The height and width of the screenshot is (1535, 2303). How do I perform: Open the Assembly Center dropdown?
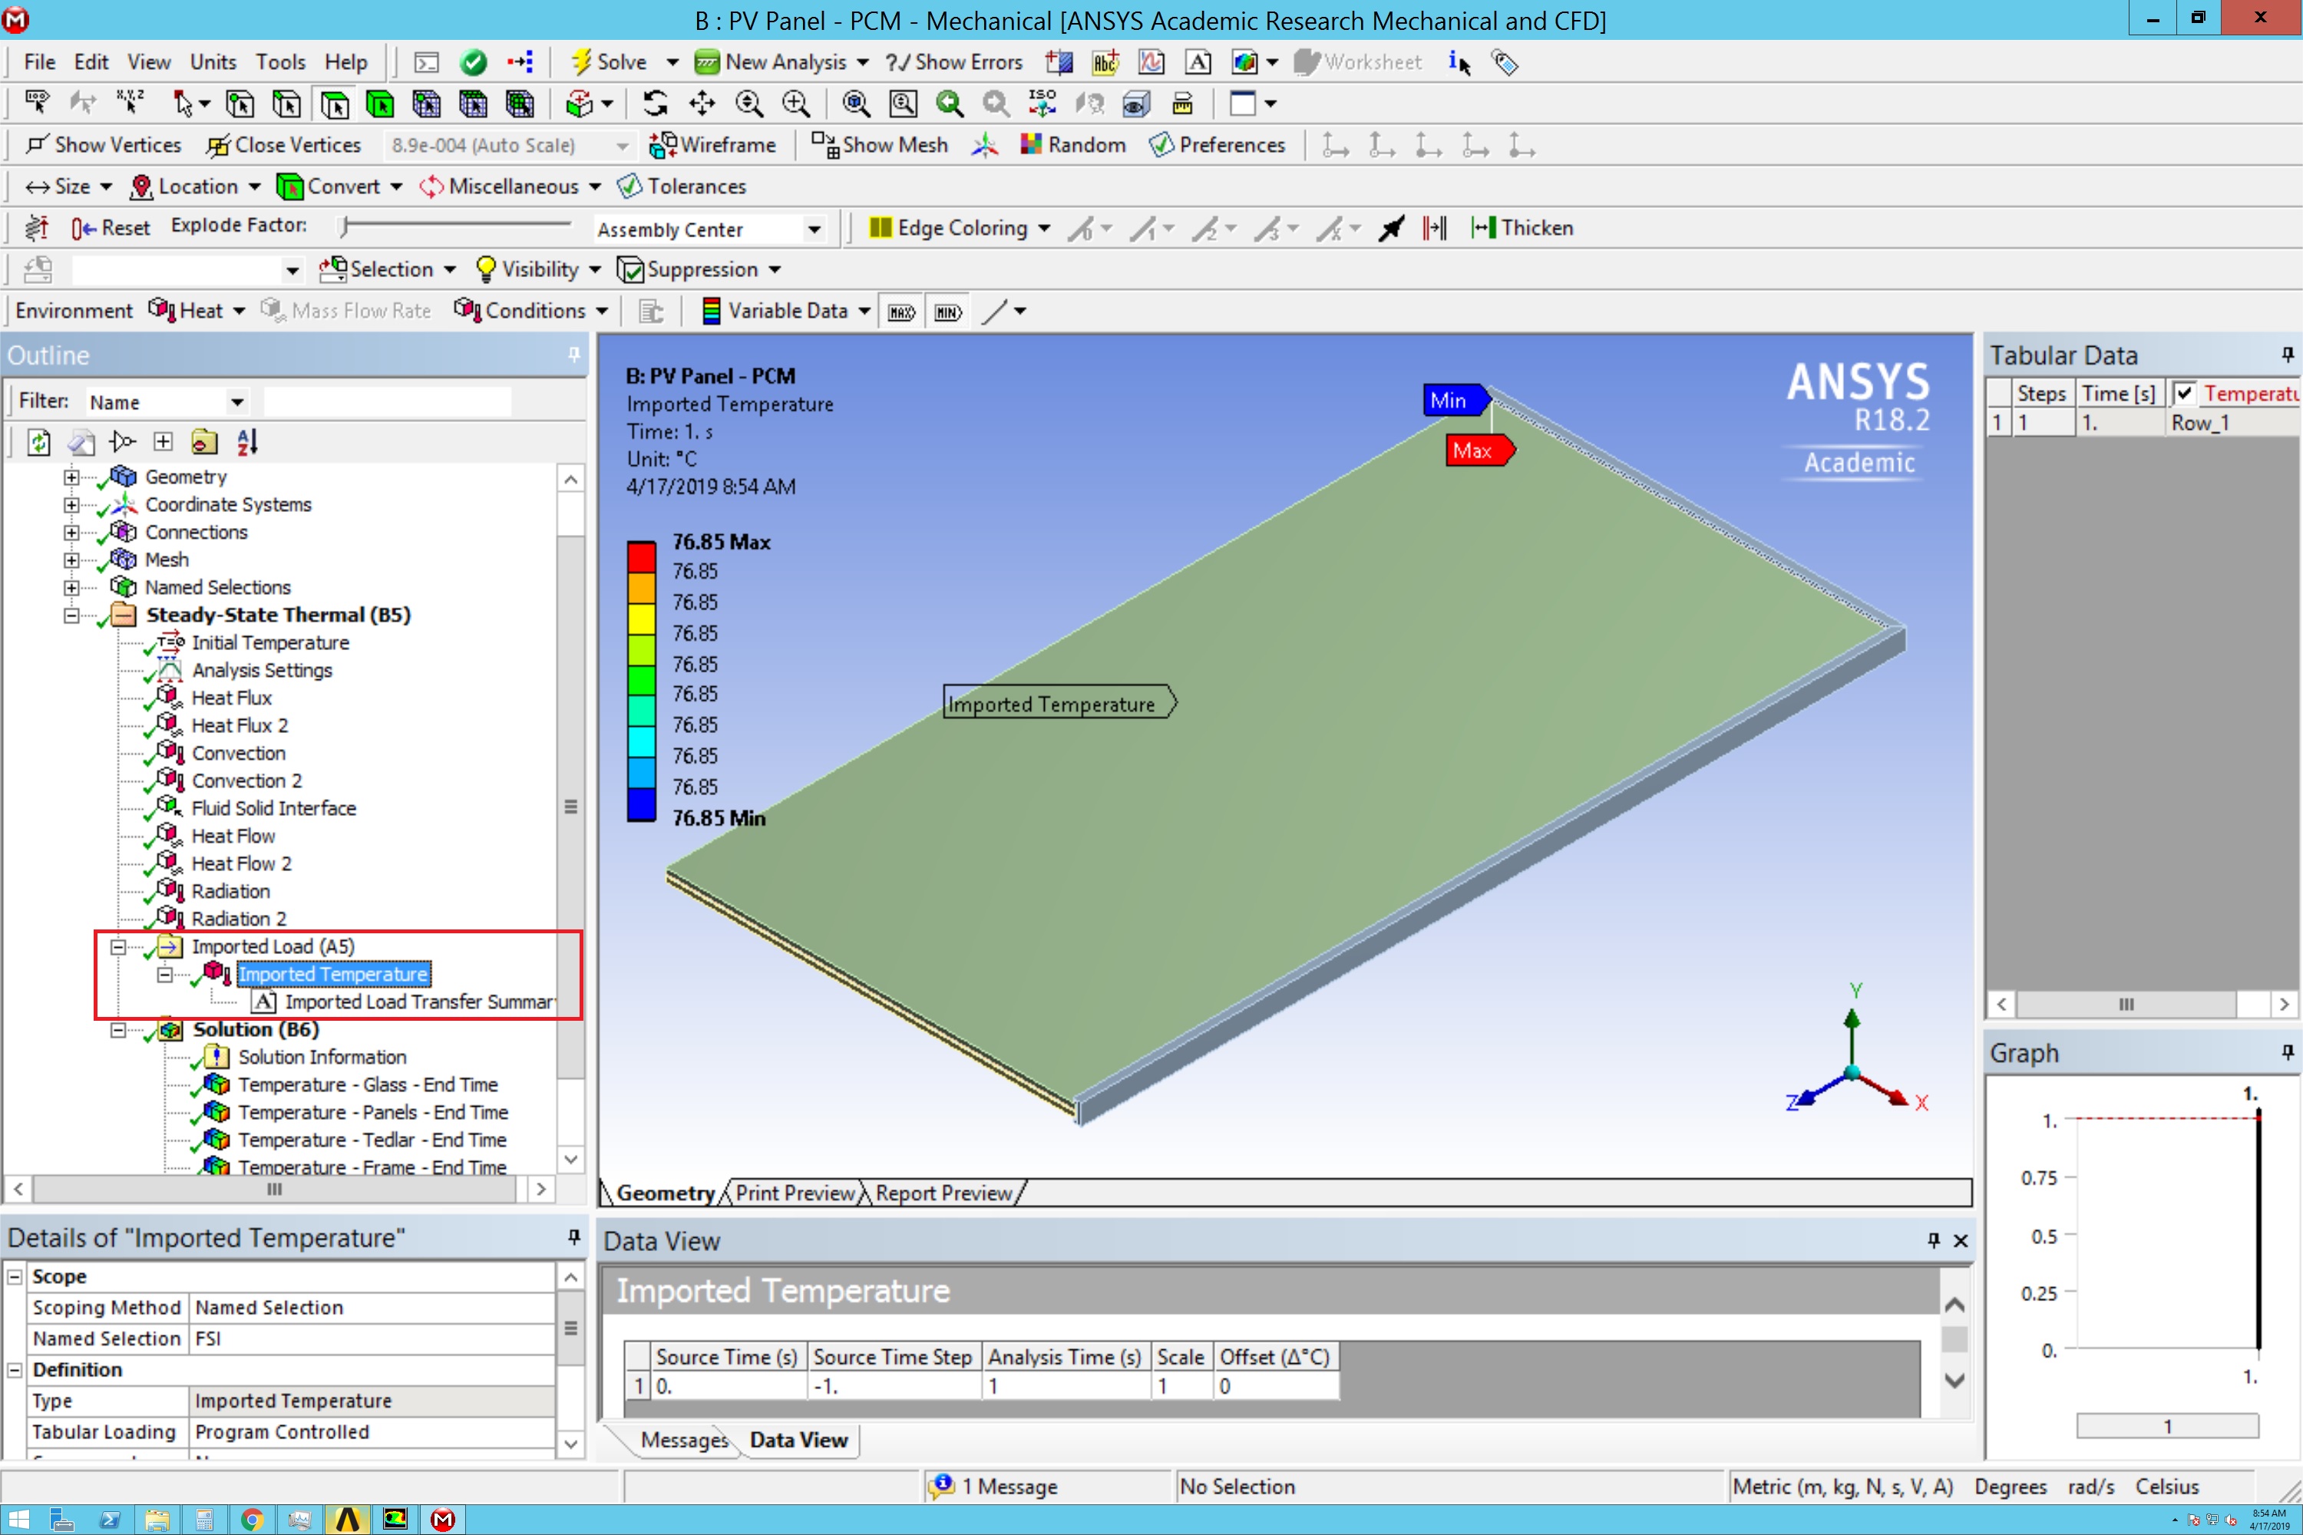pos(814,229)
